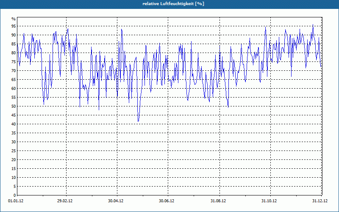339x212 pixels.
Task: Click the y-axis label 0
Action: click(x=15, y=195)
